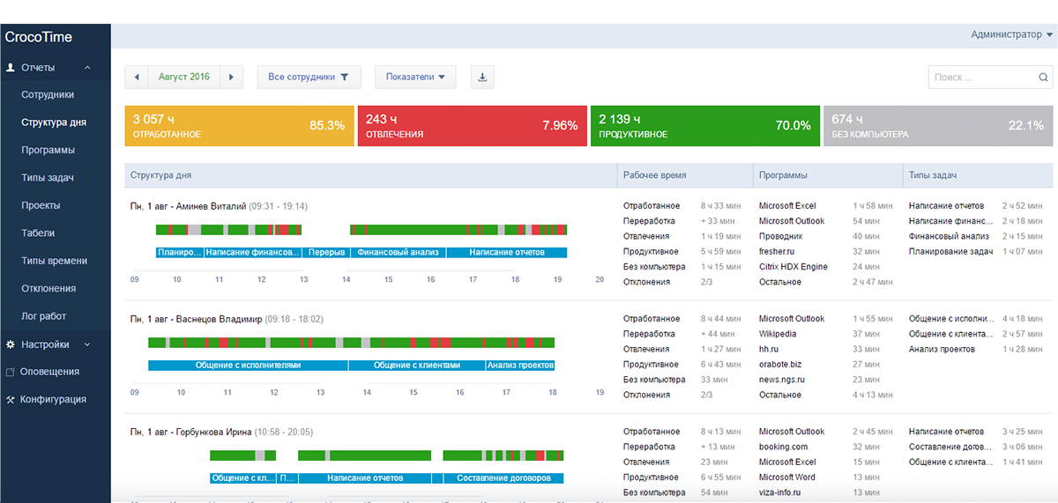Click the red Отвлечения summary tile

tap(471, 126)
